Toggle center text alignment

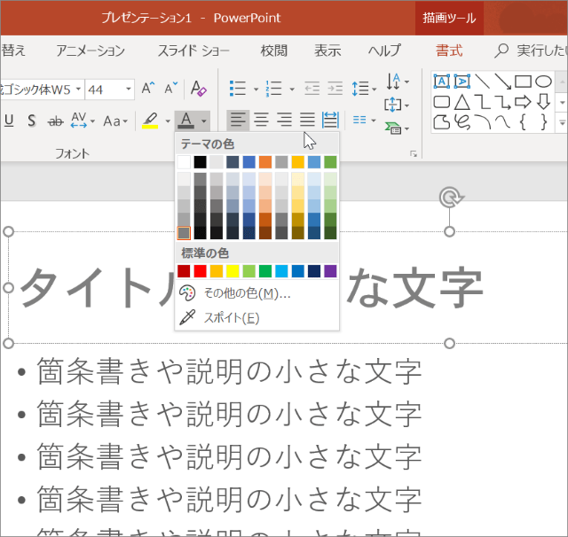click(261, 119)
